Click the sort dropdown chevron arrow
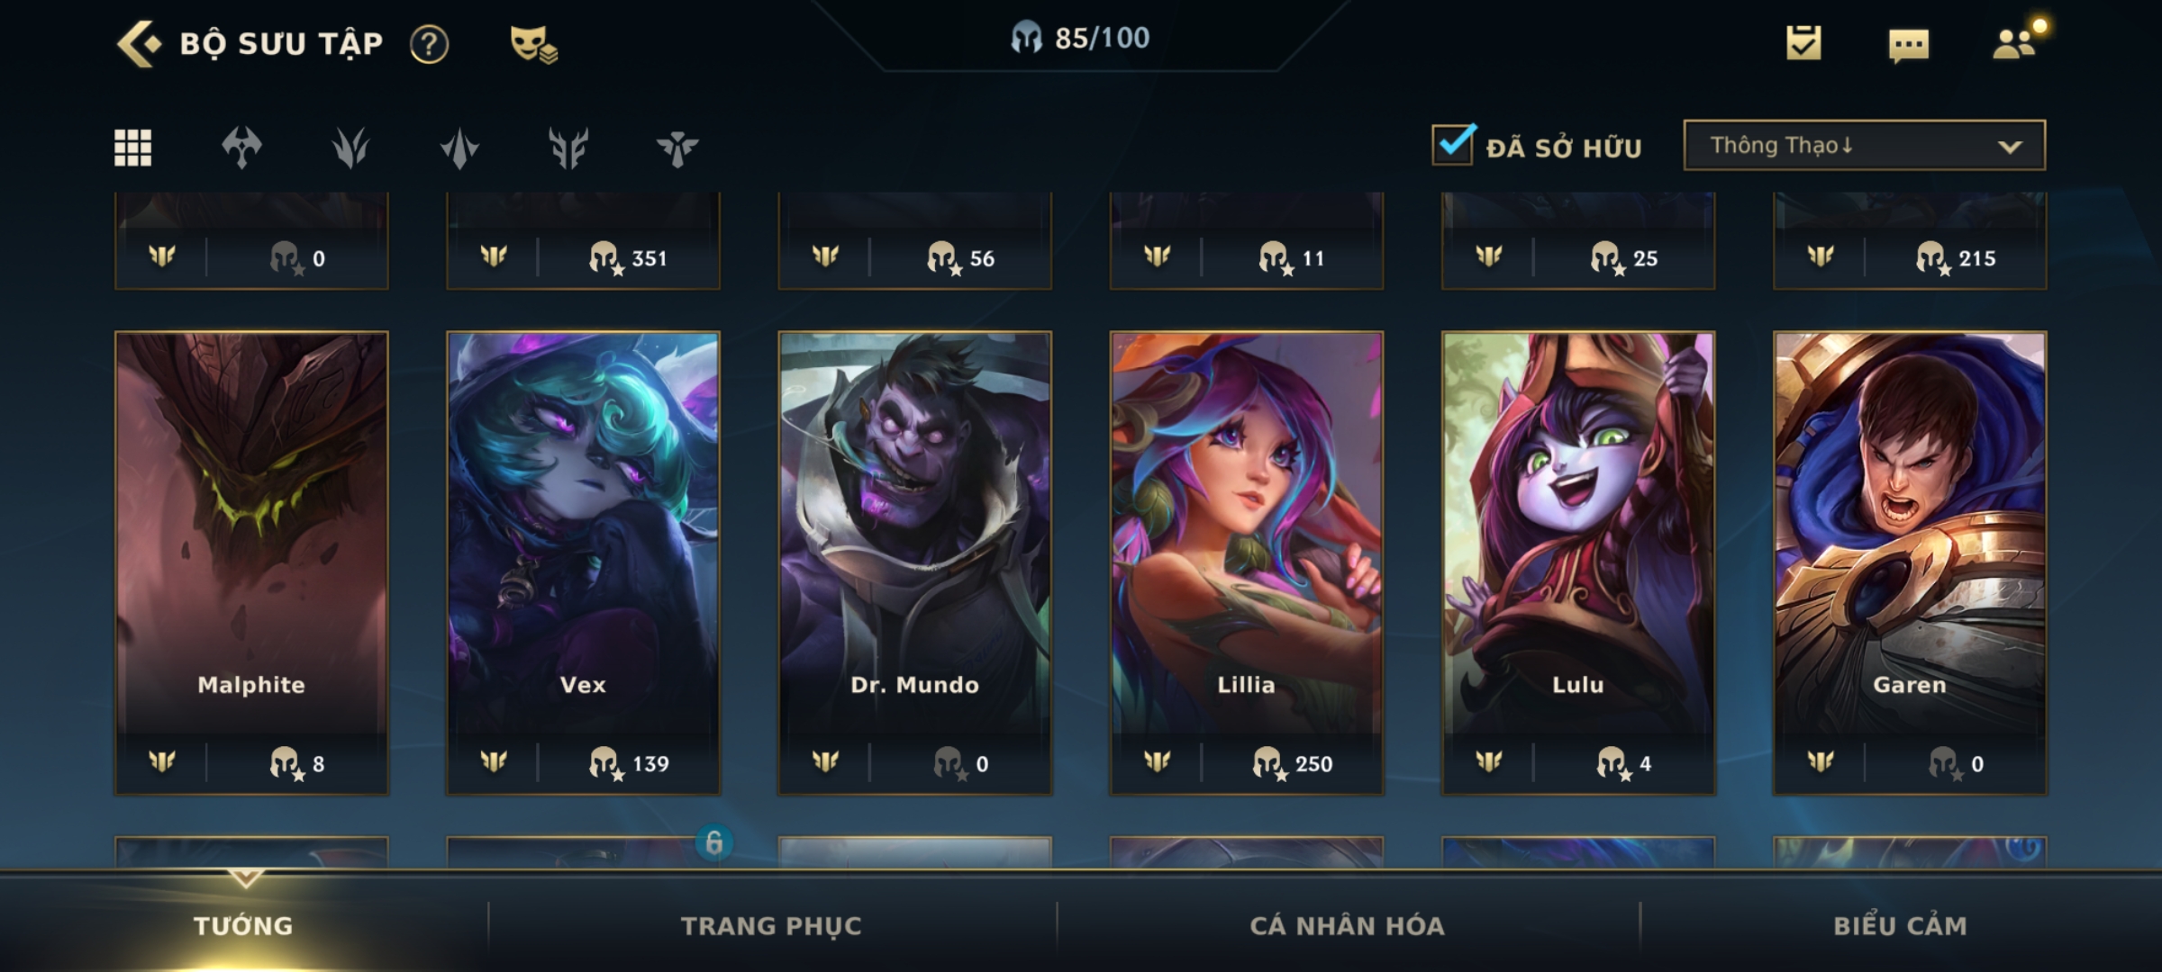The width and height of the screenshot is (2162, 972). (x=2010, y=147)
